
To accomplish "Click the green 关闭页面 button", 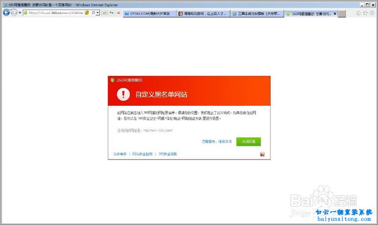I will click(x=248, y=142).
